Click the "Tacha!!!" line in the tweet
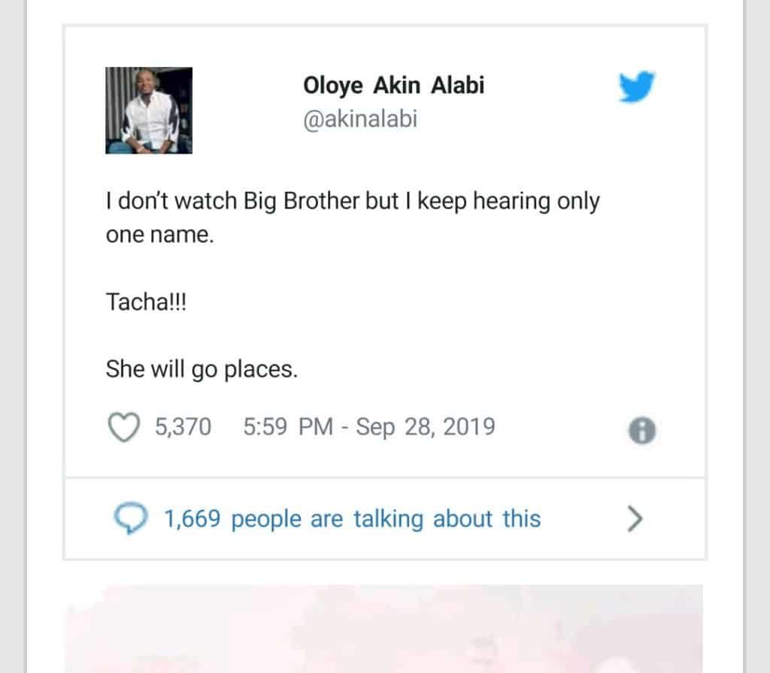 [147, 302]
